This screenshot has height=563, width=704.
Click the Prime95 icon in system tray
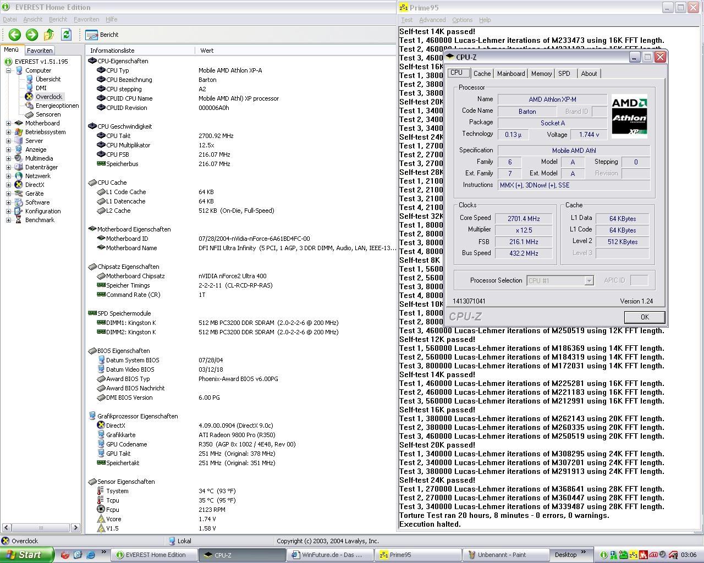click(633, 555)
